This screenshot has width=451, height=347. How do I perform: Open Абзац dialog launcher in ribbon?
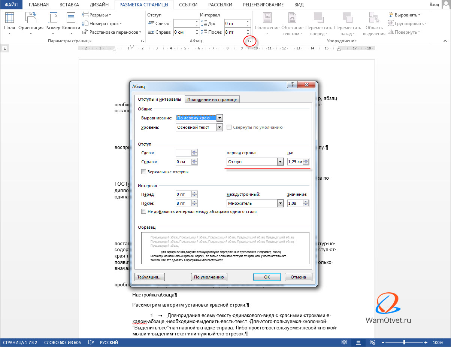coord(250,40)
